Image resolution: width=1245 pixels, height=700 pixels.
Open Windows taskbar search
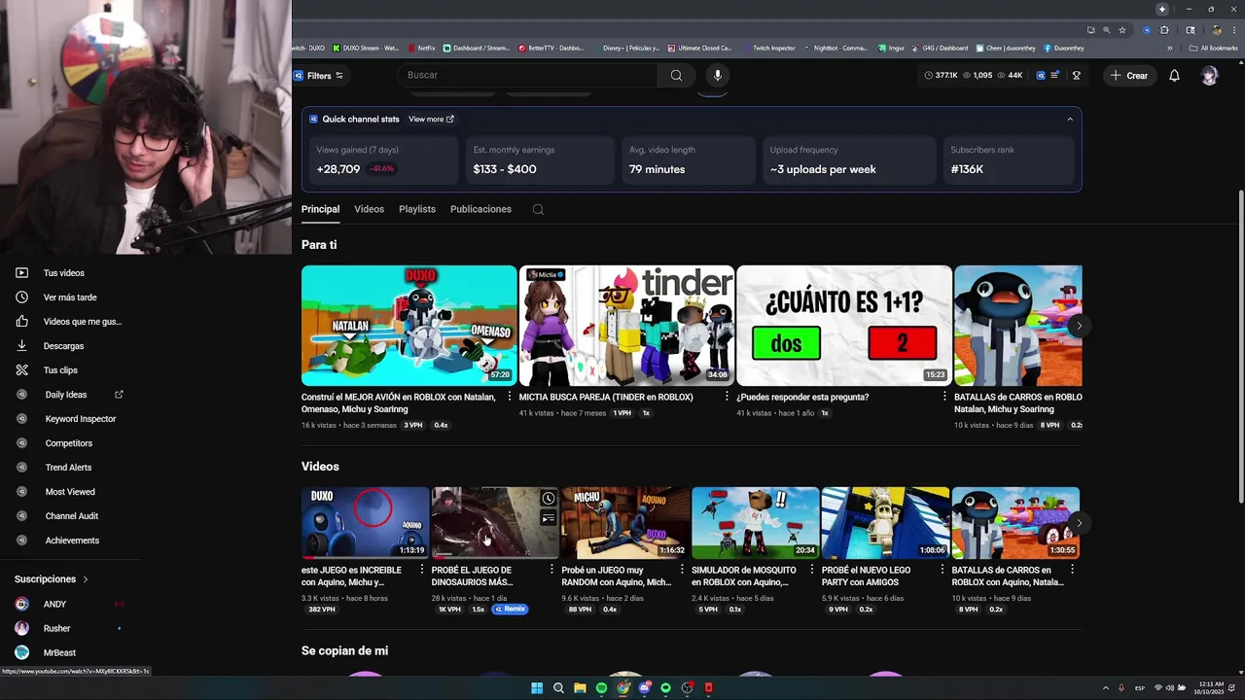tap(558, 688)
